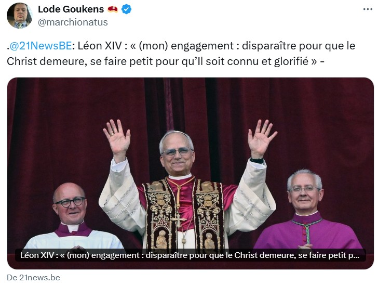Click the red emoji badge beside name

[113, 9]
